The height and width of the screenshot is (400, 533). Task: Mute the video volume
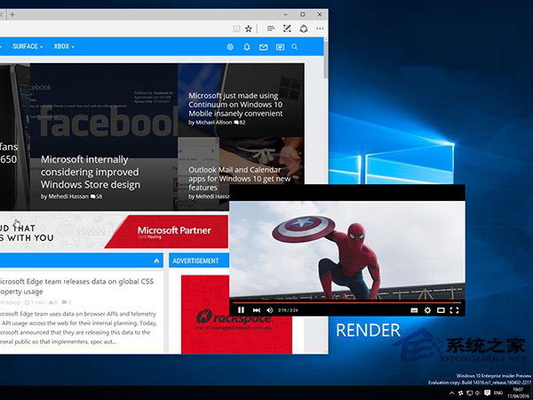270,310
